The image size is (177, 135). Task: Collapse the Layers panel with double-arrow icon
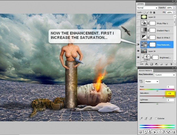coord(173,1)
